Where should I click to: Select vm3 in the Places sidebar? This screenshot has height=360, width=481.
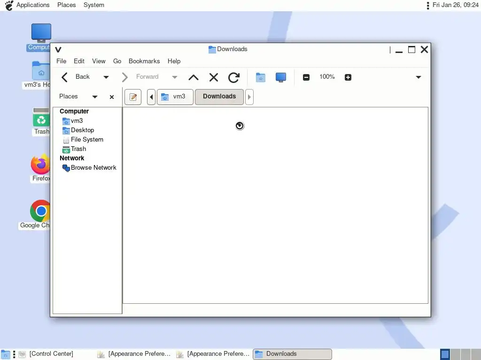pos(73,121)
